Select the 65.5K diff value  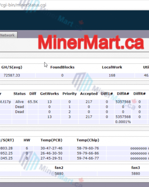pyautogui.click(x=33, y=102)
